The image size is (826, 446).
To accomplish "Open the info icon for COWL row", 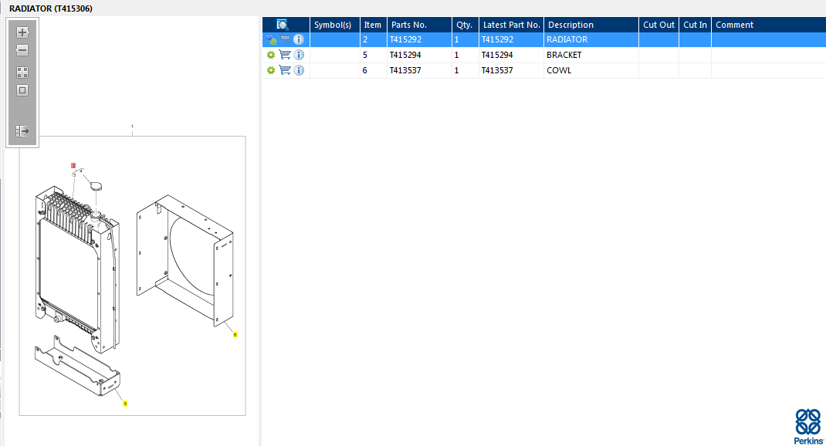I will tap(299, 70).
